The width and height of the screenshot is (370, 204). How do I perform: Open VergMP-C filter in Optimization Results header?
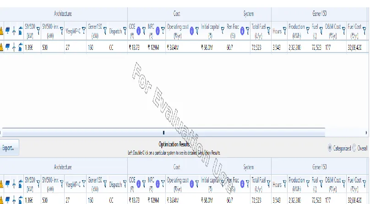click(83, 184)
